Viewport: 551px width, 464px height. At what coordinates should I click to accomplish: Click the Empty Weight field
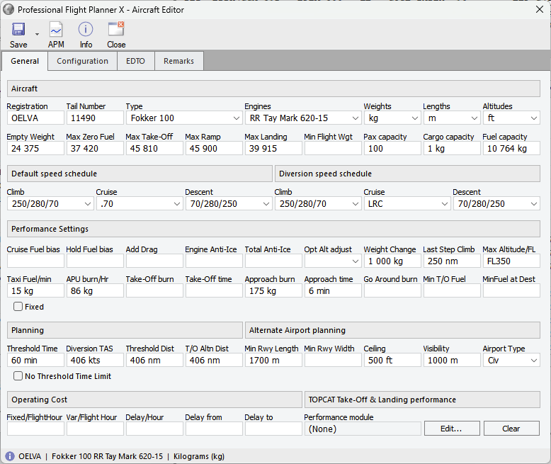coord(35,148)
